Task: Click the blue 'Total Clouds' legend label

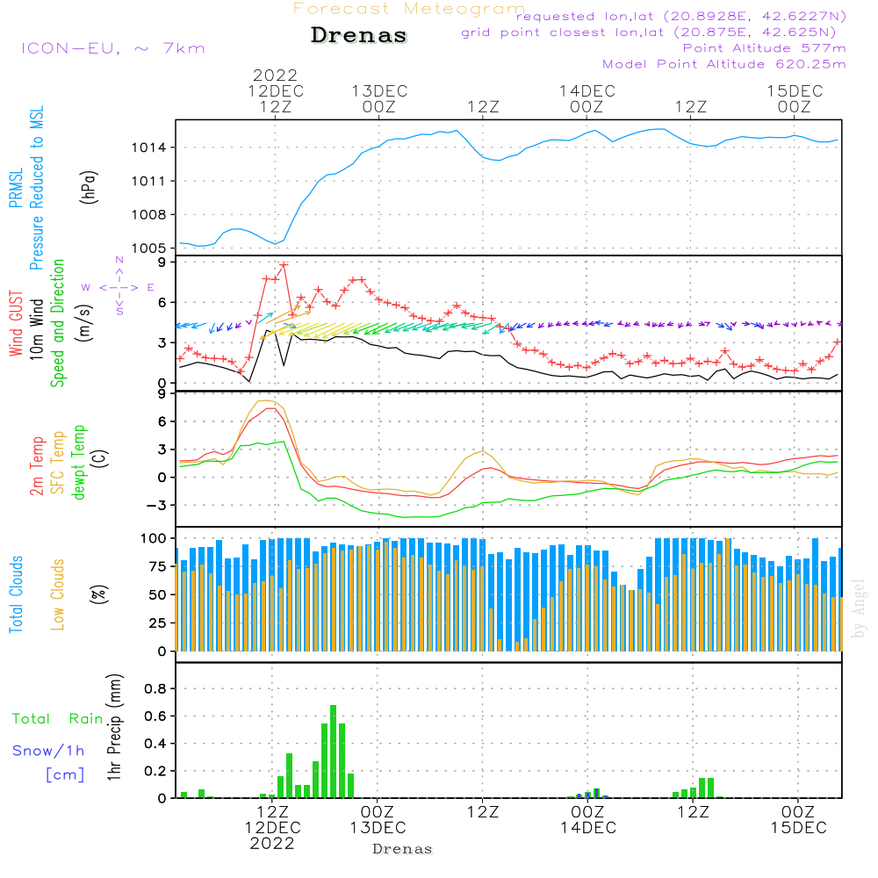Action: [16, 594]
